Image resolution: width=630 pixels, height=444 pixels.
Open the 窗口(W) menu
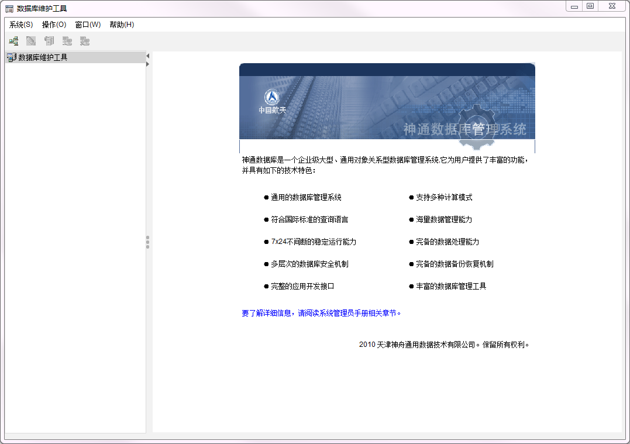[88, 25]
